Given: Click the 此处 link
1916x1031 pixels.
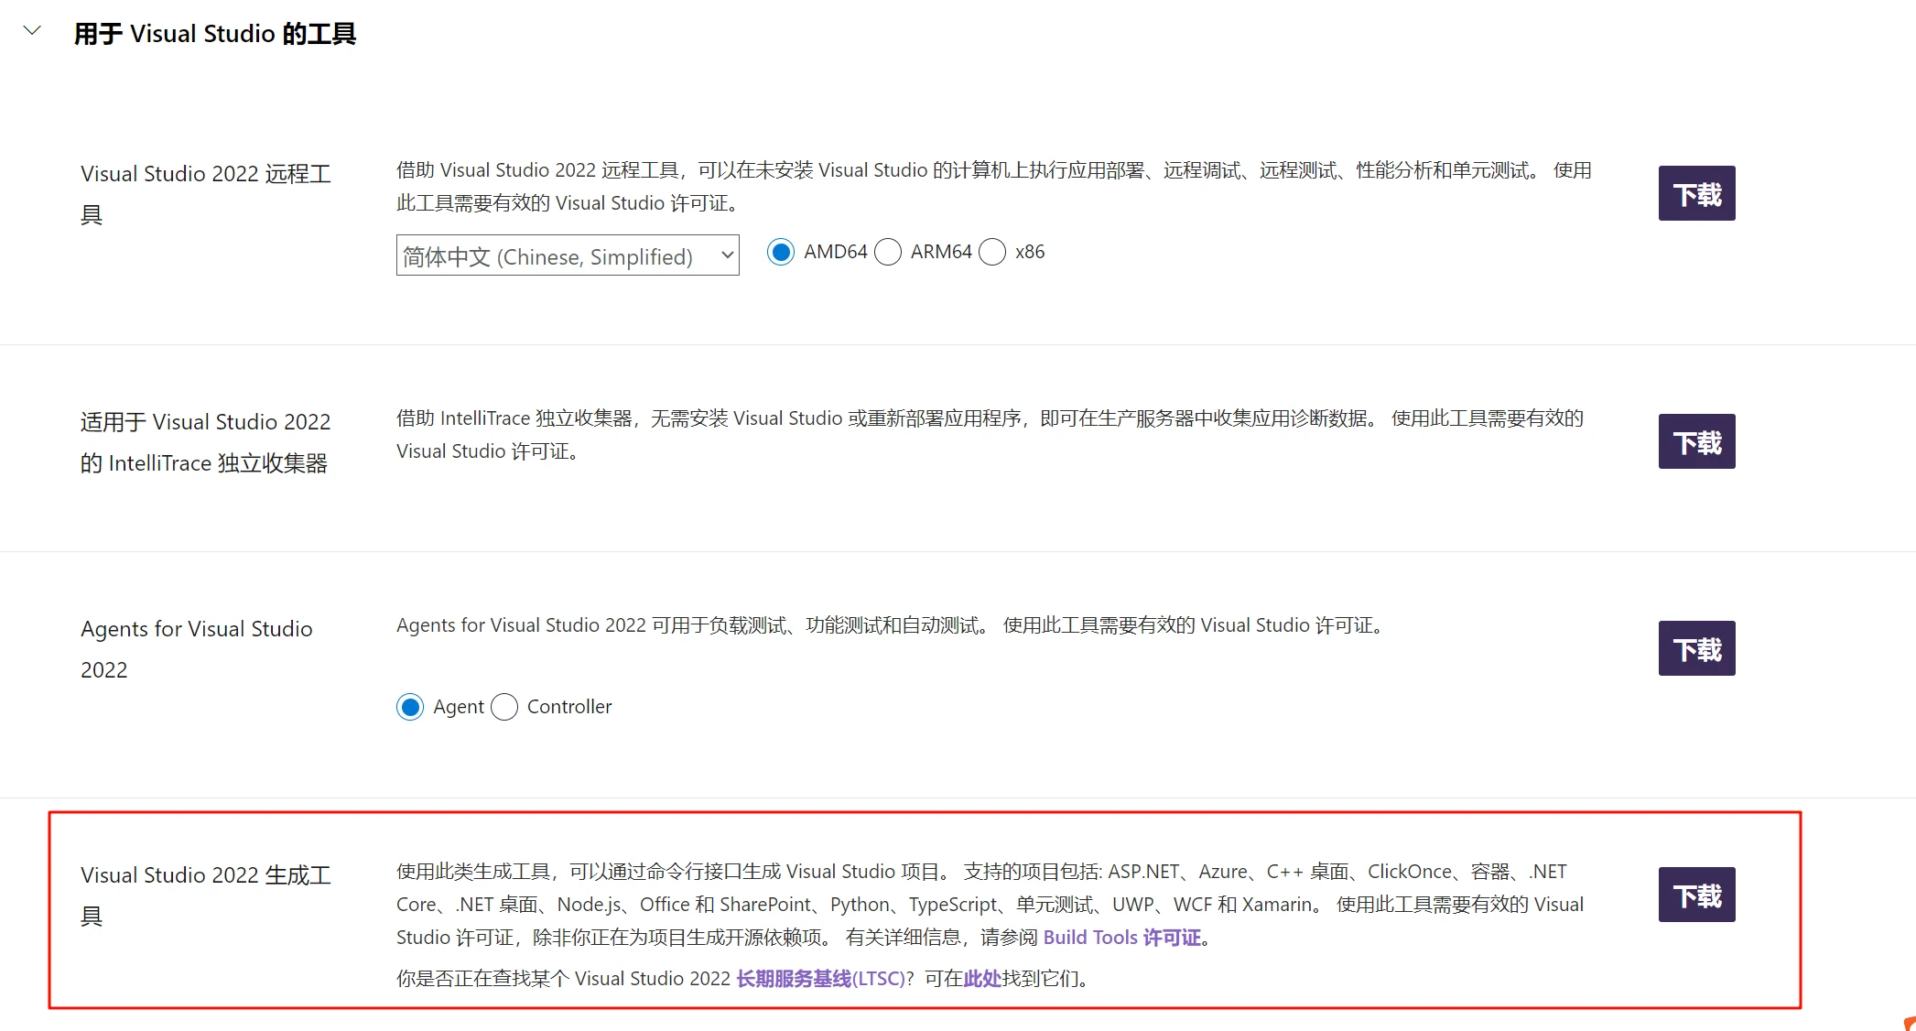Looking at the screenshot, I should tap(982, 979).
